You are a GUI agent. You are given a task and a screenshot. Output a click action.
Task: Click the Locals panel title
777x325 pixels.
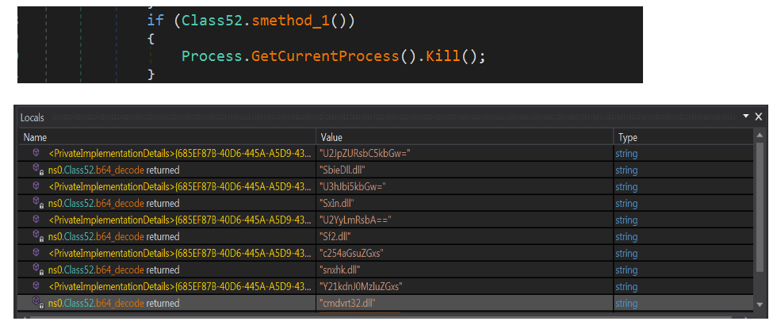(33, 117)
